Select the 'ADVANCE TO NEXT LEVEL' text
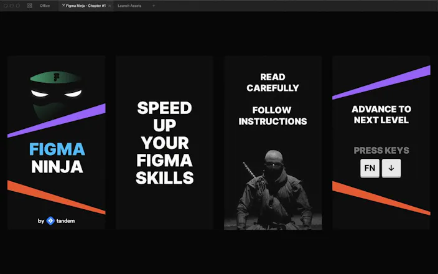 click(381, 115)
